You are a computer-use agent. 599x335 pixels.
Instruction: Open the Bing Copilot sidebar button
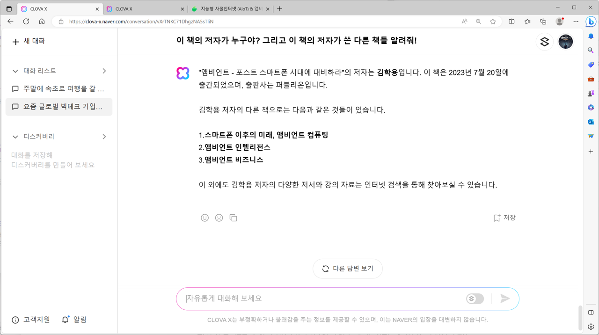coord(591,22)
